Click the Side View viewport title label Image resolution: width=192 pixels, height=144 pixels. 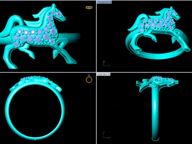click(x=102, y=74)
